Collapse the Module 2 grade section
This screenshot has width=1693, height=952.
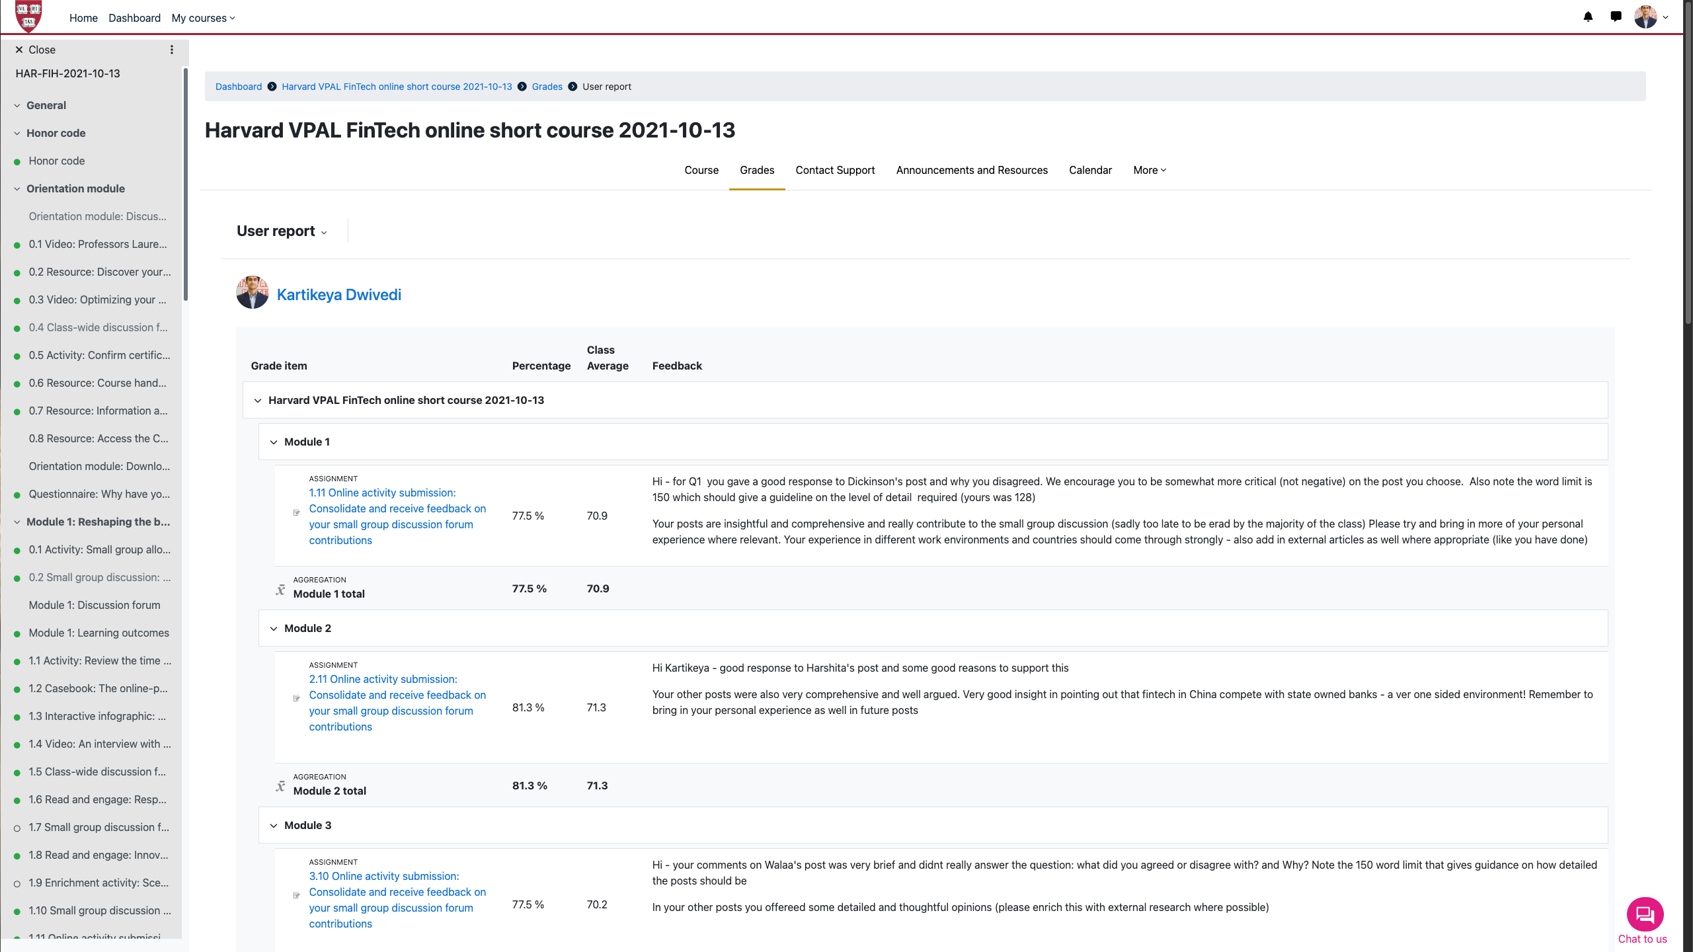tap(274, 629)
